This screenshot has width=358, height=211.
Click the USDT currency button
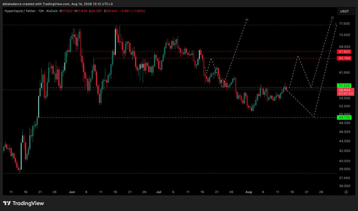click(345, 11)
